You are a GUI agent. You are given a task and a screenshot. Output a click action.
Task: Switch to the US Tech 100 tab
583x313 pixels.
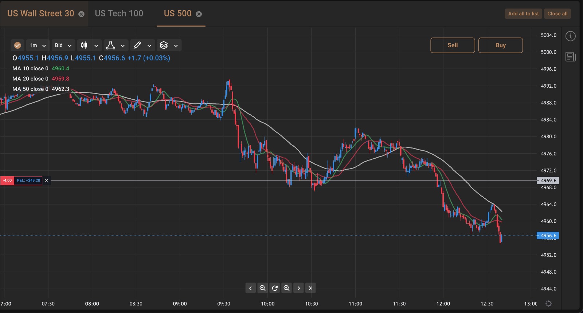point(119,13)
